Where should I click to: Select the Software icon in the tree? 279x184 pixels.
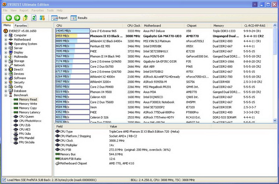pos(11,78)
